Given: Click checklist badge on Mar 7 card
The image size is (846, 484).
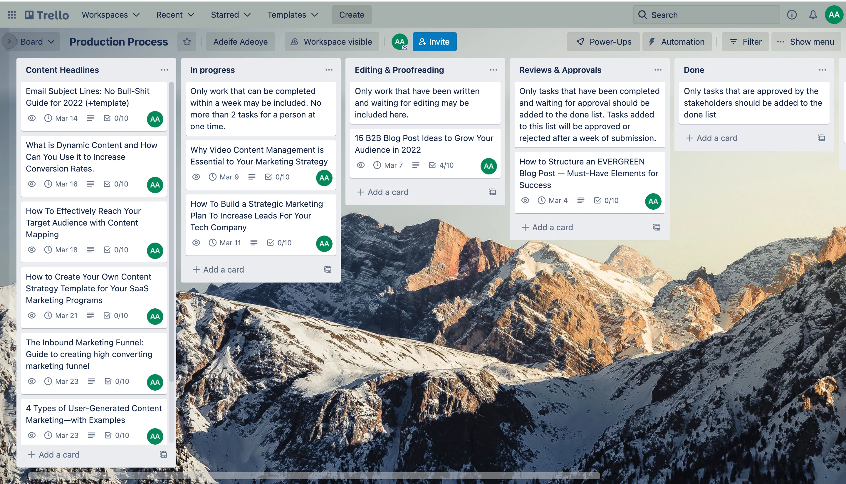Looking at the screenshot, I should point(442,165).
